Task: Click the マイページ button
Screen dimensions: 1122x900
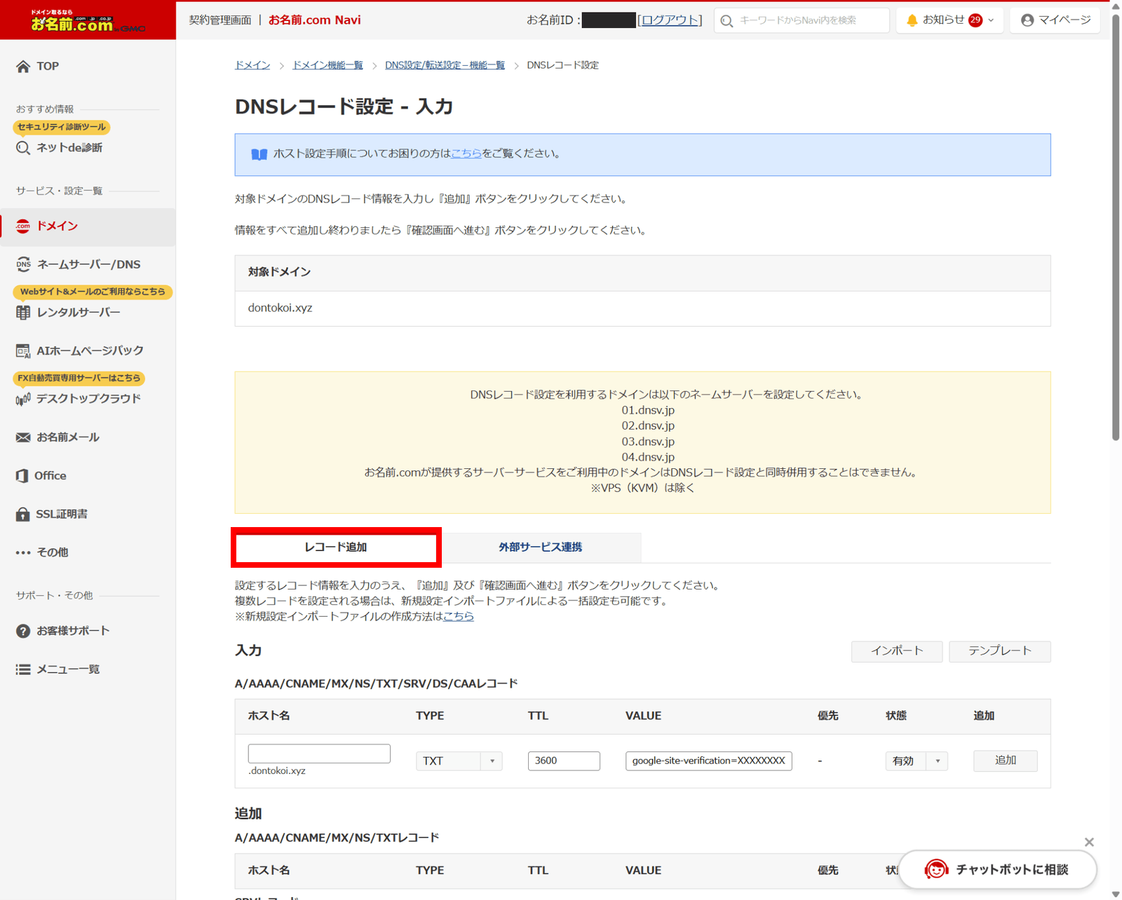Action: [x=1055, y=20]
